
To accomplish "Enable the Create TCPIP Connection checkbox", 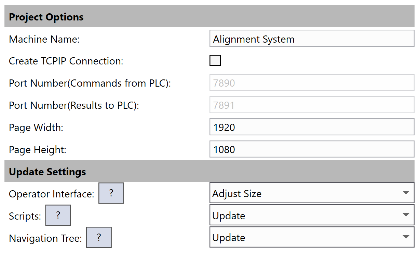I will point(215,61).
